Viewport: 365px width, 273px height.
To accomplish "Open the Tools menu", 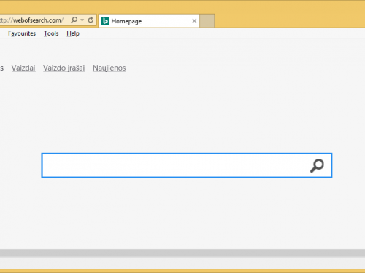I will pos(51,33).
